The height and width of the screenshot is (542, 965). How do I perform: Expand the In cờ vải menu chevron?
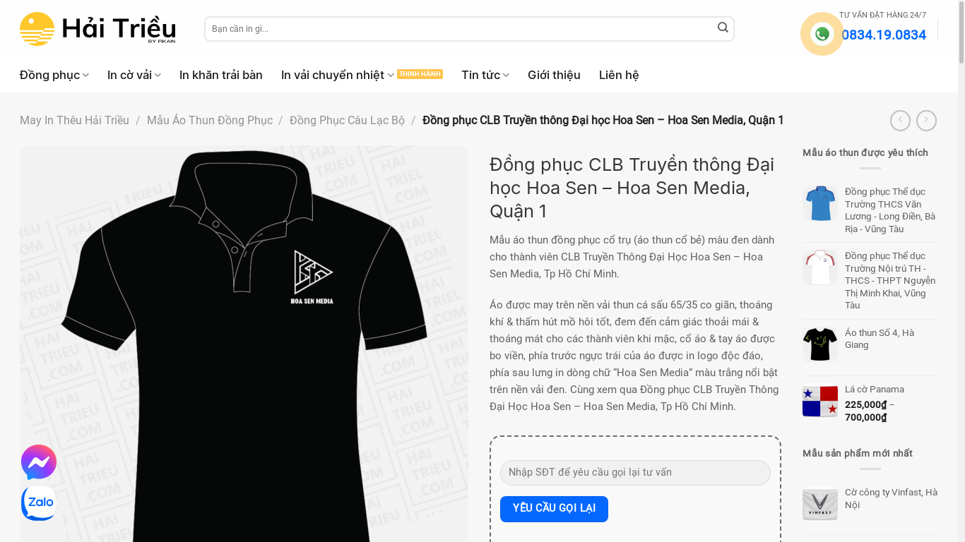pyautogui.click(x=158, y=75)
